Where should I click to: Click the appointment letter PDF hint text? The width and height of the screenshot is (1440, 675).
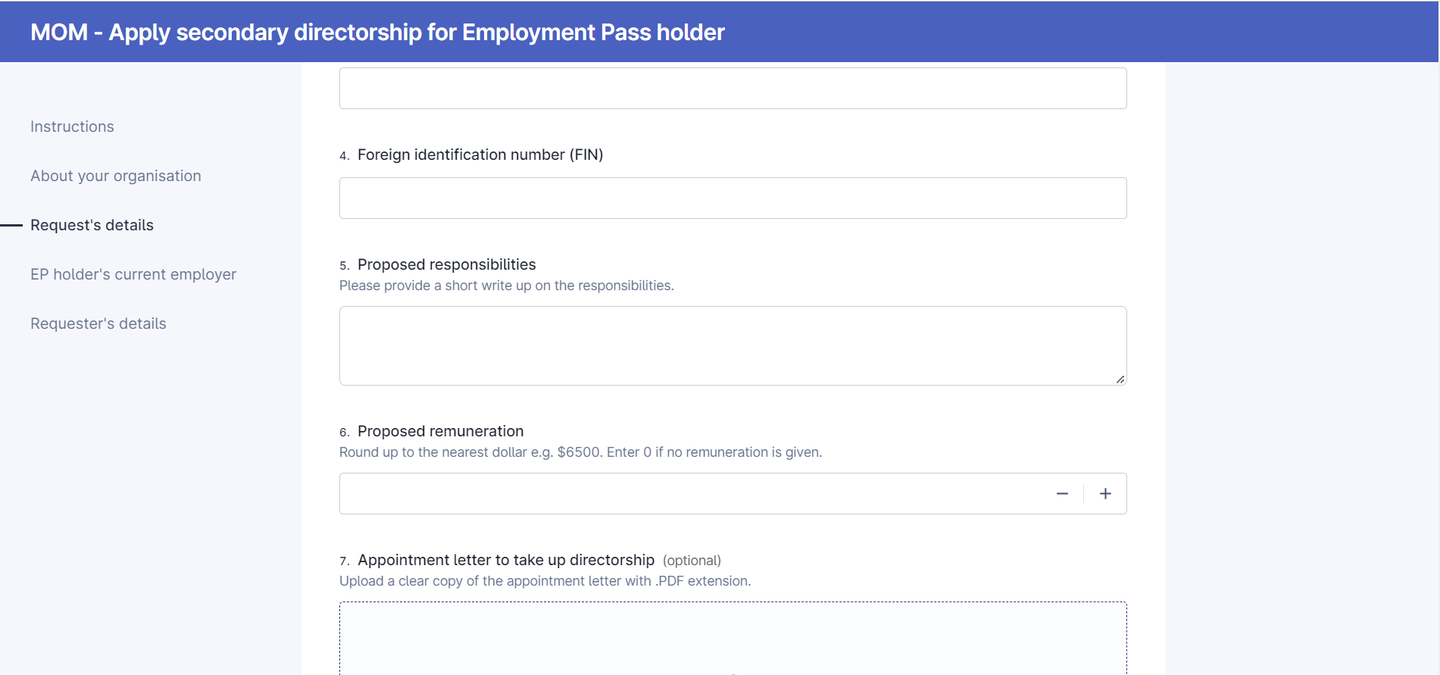pyautogui.click(x=545, y=581)
